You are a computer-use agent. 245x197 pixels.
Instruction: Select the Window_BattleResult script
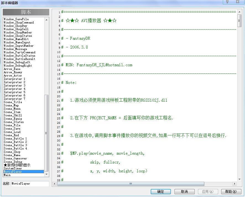coord(24,59)
